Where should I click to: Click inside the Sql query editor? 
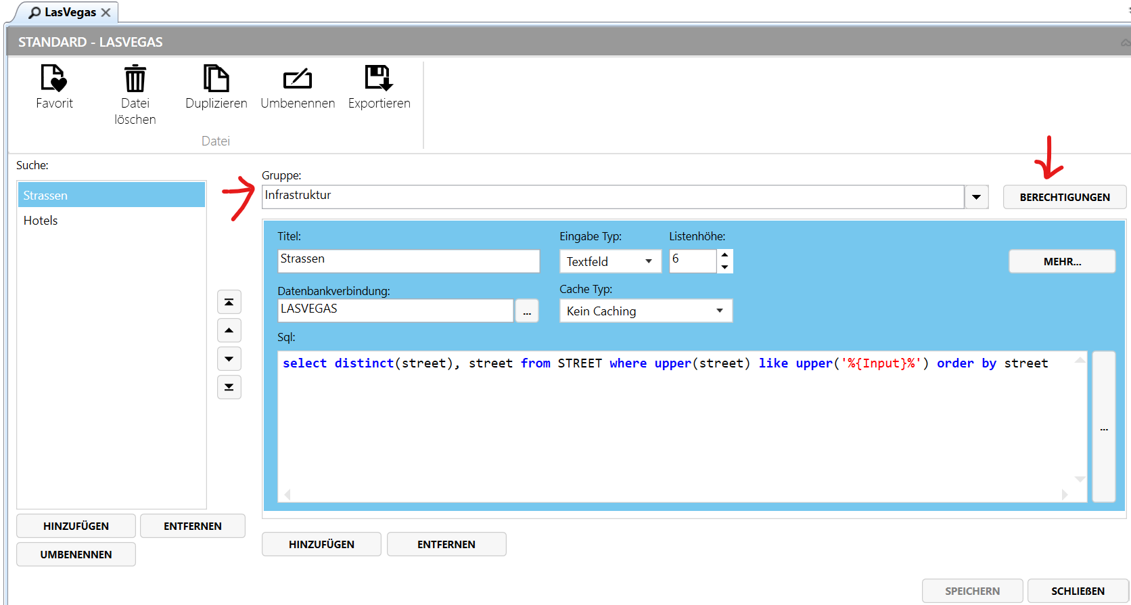682,426
